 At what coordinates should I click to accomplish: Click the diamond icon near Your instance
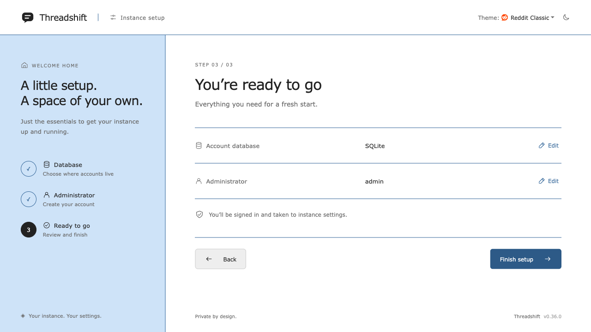point(23,316)
